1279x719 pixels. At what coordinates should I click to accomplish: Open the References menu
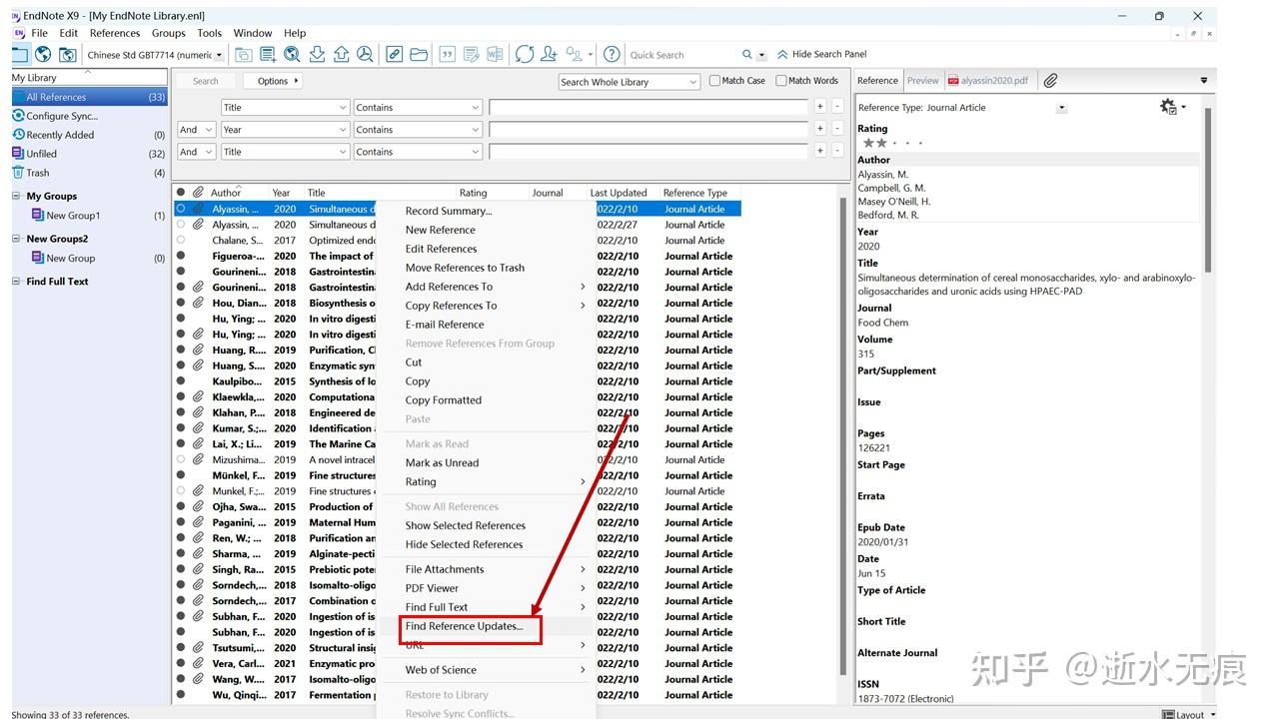pos(115,33)
